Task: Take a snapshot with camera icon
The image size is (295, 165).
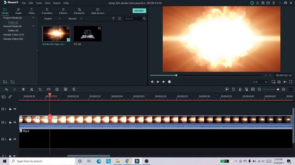Action: click(x=279, y=82)
